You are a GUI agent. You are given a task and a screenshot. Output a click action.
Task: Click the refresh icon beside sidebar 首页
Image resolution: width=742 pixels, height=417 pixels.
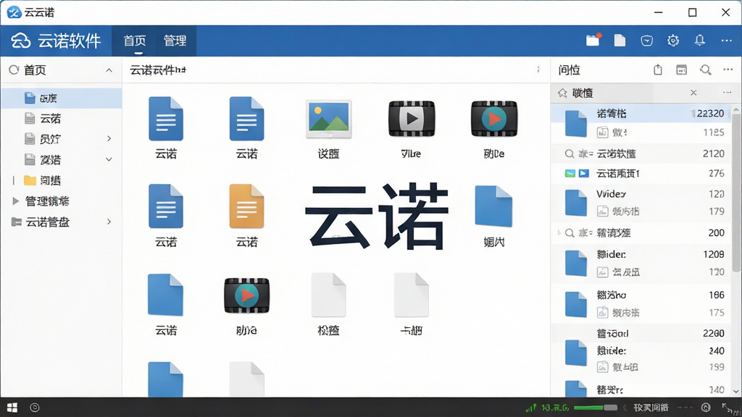coord(14,70)
